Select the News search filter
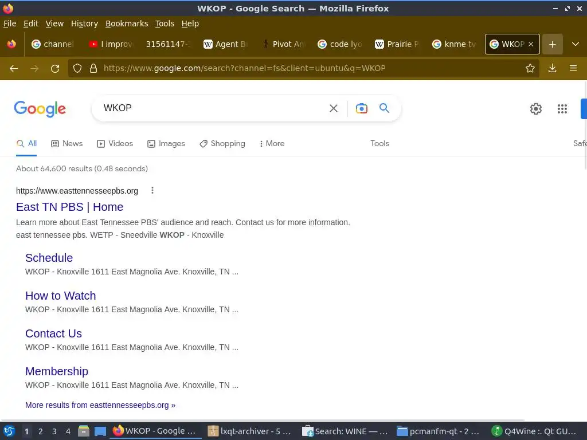587x440 pixels. click(x=67, y=144)
